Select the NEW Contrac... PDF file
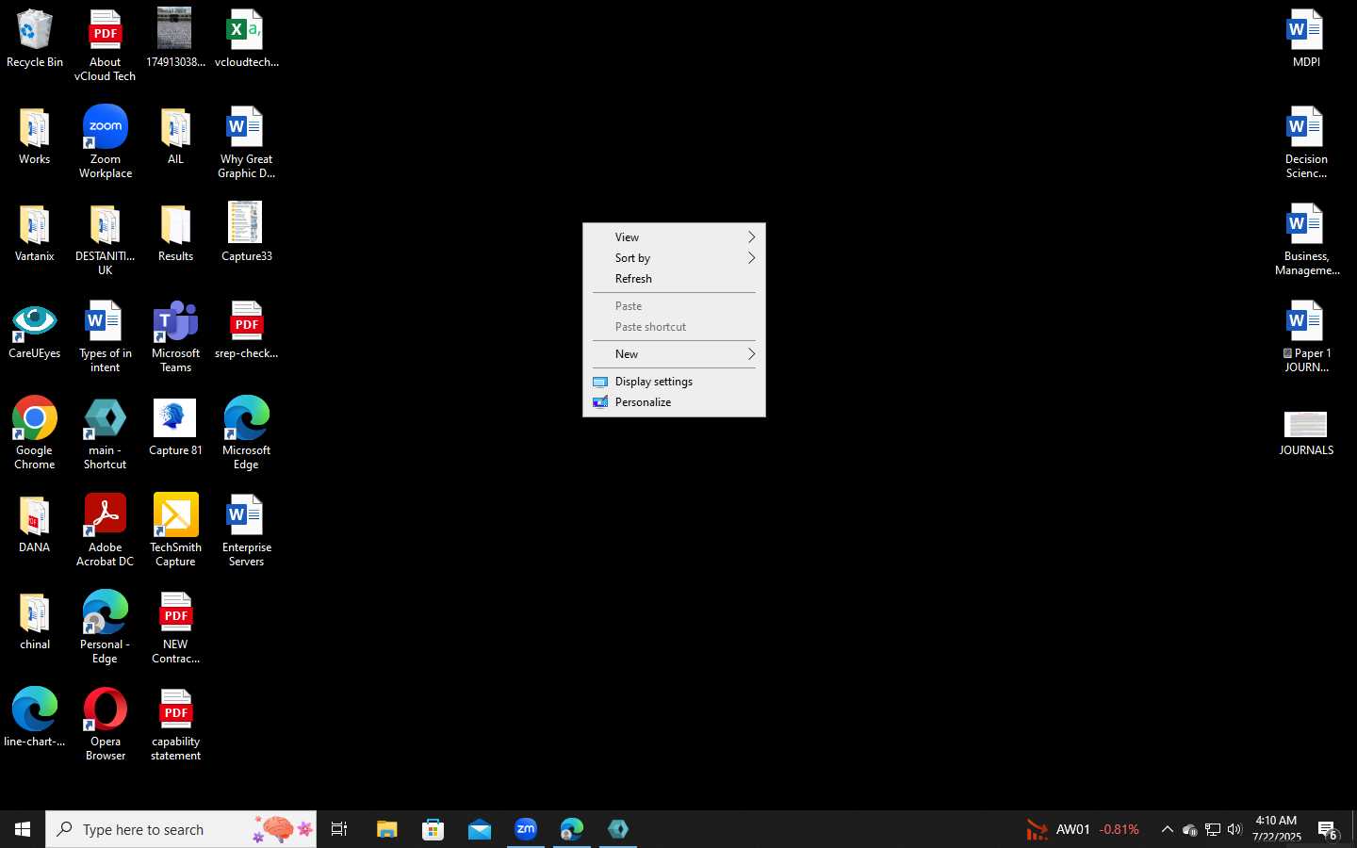 176,628
